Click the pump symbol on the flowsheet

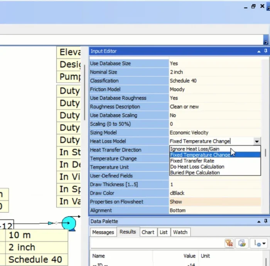coord(69,223)
